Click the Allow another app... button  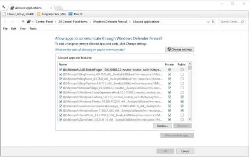177,135
